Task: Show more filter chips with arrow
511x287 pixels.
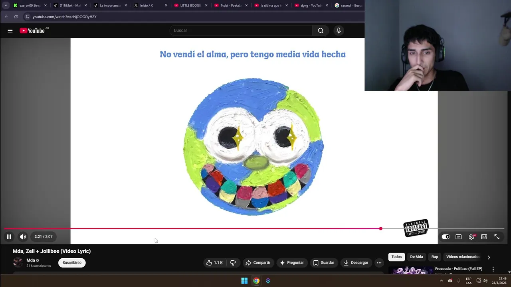Action: (x=489, y=257)
